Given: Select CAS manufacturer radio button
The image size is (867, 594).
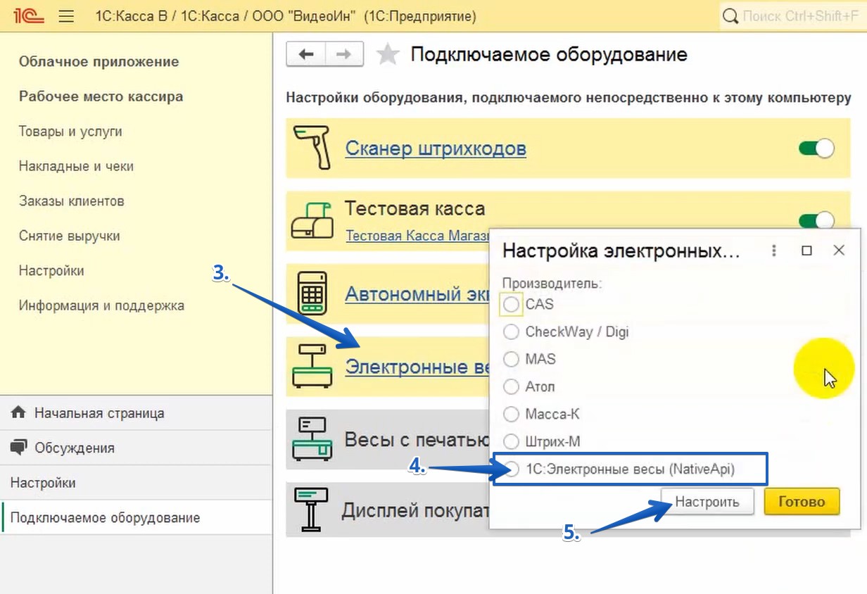Looking at the screenshot, I should [x=512, y=304].
